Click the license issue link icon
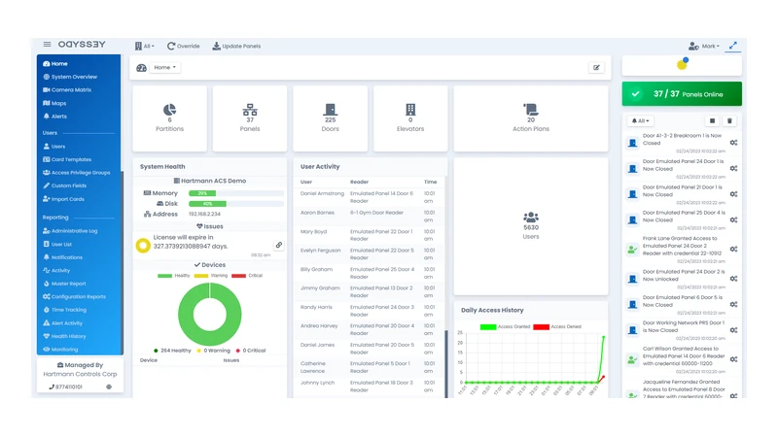Image resolution: width=778 pixels, height=437 pixels. pyautogui.click(x=279, y=245)
